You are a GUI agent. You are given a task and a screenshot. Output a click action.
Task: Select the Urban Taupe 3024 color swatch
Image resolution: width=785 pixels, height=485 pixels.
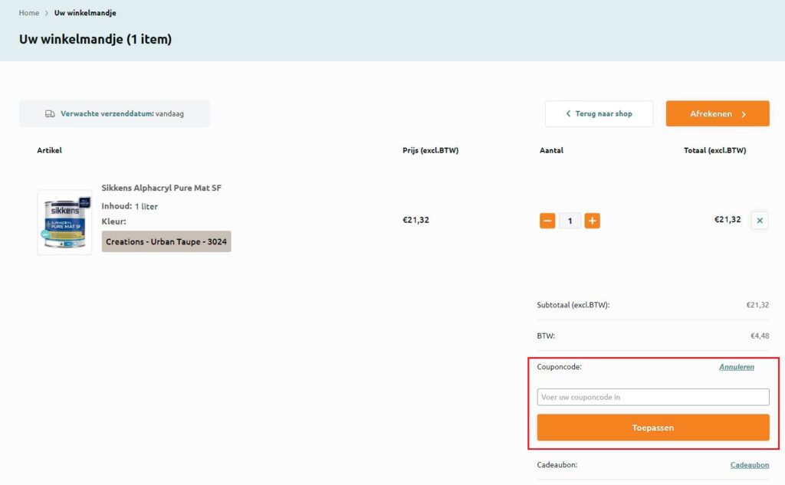166,241
